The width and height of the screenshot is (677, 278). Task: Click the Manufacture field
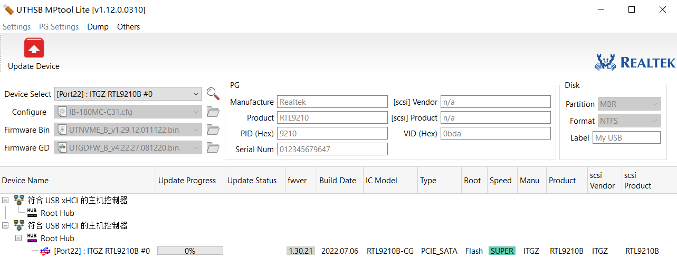click(332, 102)
